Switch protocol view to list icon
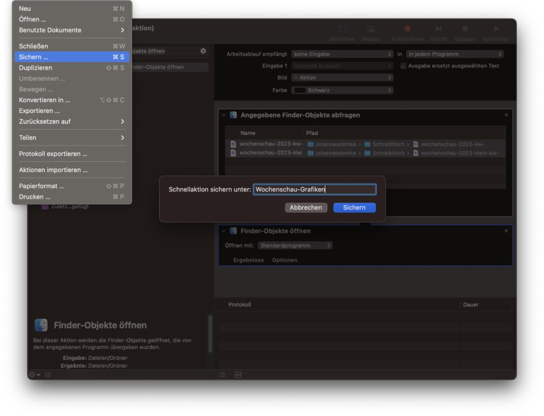 222,375
